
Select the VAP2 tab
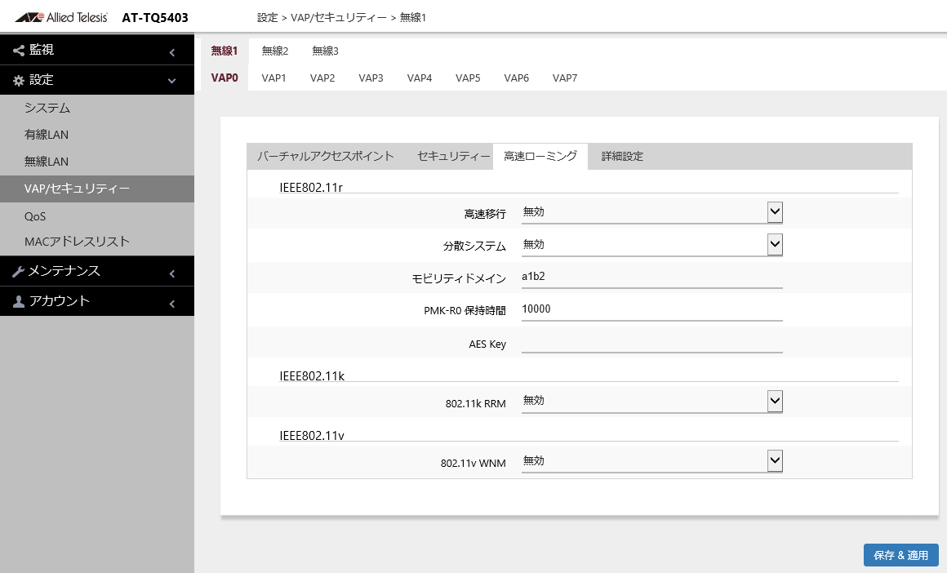322,78
